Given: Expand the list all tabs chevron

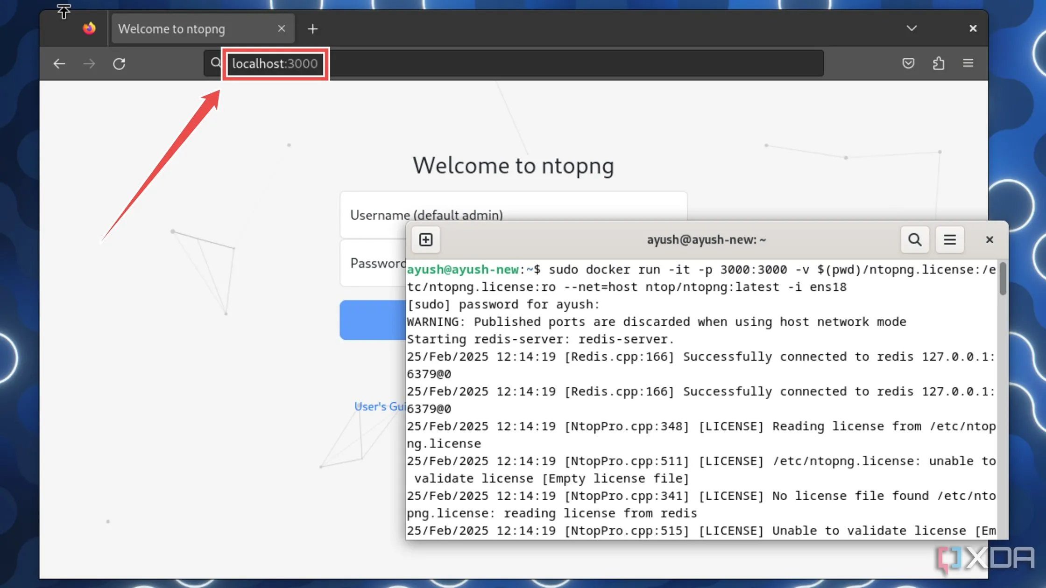Looking at the screenshot, I should coord(911,28).
